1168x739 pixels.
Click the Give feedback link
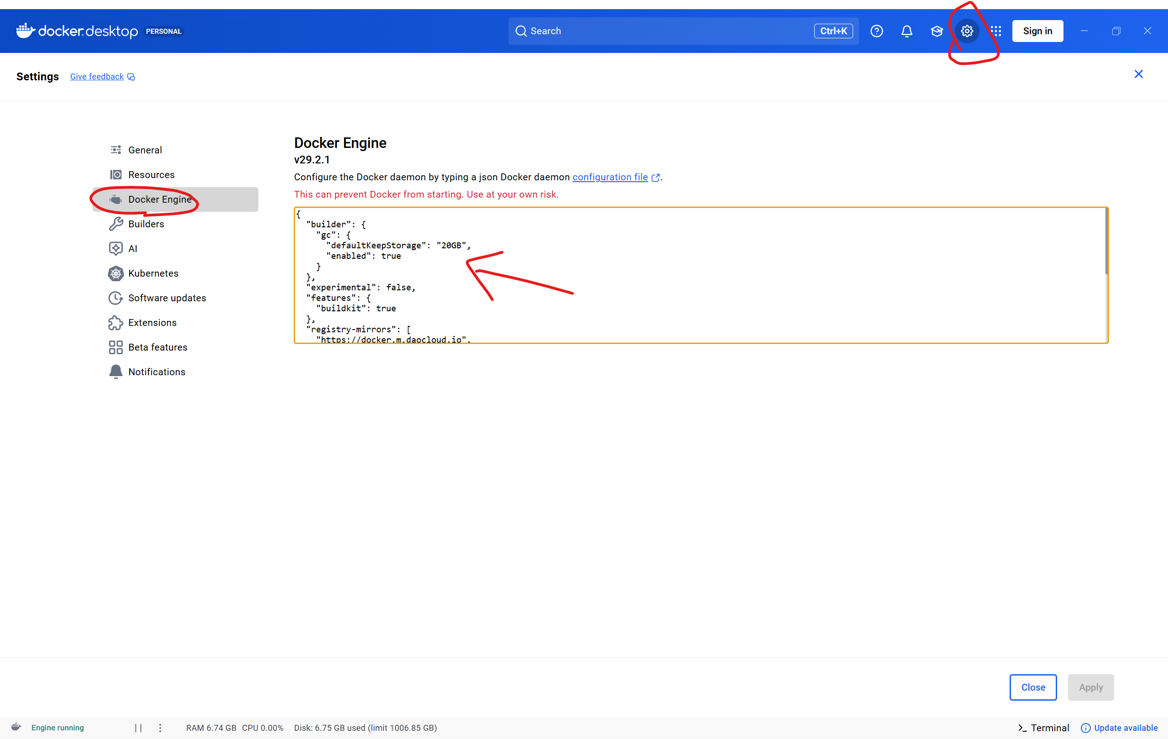(97, 77)
